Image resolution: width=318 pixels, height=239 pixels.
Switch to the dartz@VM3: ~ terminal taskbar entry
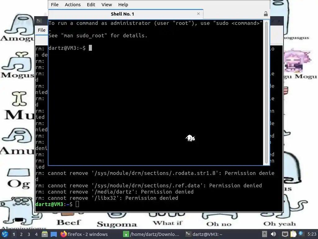point(204,234)
